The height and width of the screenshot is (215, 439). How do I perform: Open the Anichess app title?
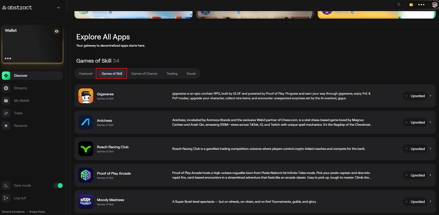coord(105,120)
